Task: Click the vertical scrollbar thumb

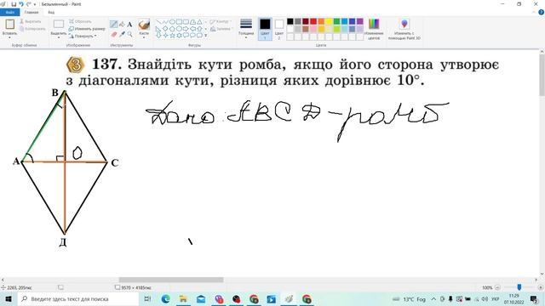Action: pyautogui.click(x=542, y=76)
